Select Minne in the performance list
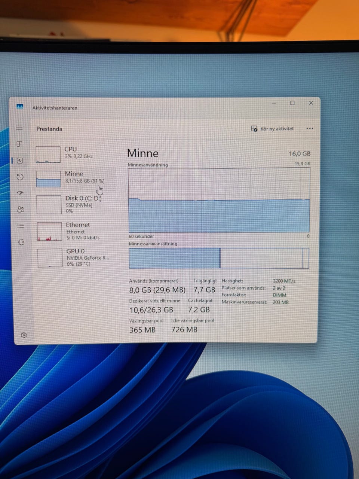This screenshot has width=359, height=479. click(75, 178)
